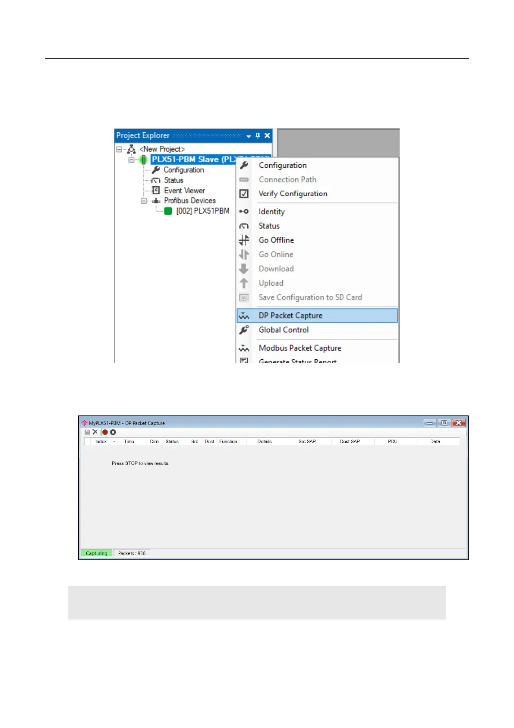Collapse the PLX51-PBM Slave tree node
Screen dimensions: 514x728
(x=131, y=160)
